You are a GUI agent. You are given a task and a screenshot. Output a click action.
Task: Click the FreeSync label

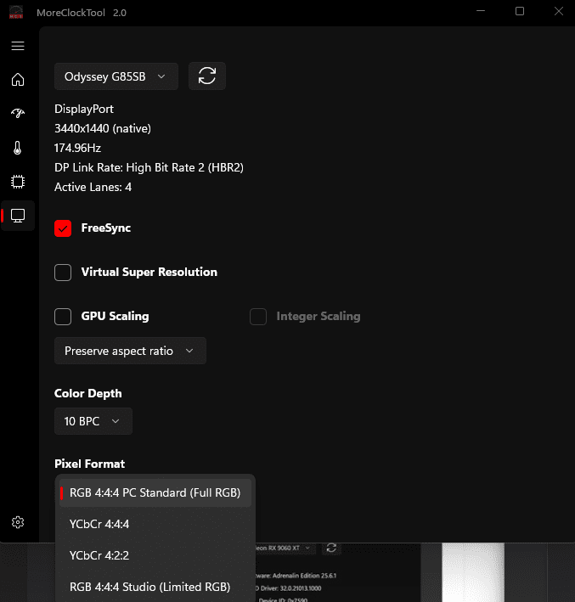(106, 228)
